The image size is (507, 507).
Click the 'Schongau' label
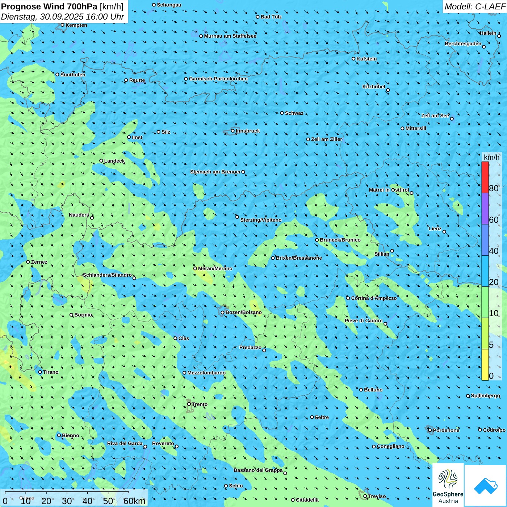click(169, 5)
